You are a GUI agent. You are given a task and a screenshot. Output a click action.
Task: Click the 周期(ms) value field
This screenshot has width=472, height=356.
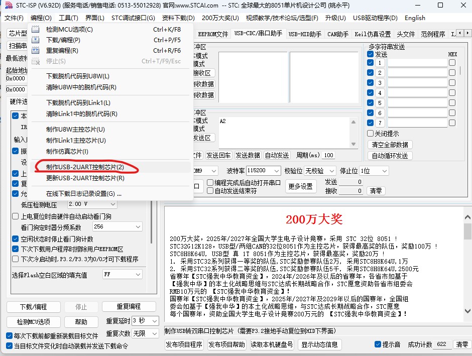329,155
